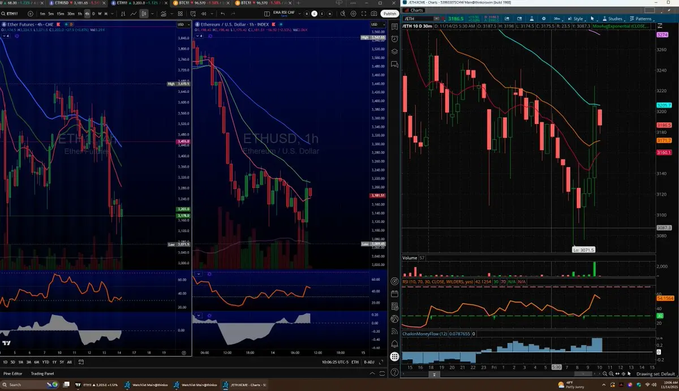Click the Publish button
This screenshot has width=679, height=391.
(389, 14)
